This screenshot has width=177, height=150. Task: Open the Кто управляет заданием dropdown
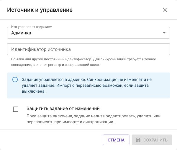click(88, 33)
